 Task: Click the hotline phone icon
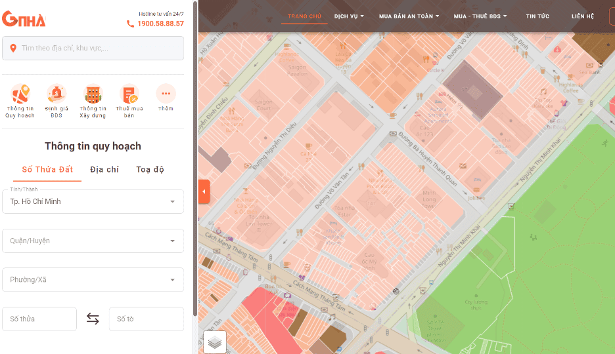[130, 24]
